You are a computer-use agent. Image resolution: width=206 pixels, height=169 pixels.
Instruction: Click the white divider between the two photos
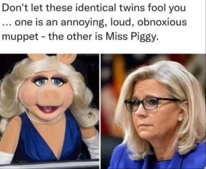click(100, 112)
